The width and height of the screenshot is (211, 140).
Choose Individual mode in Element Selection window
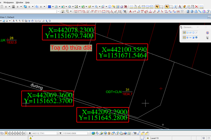click(x=184, y=33)
